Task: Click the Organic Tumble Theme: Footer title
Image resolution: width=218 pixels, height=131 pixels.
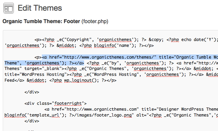Action: 41,21
